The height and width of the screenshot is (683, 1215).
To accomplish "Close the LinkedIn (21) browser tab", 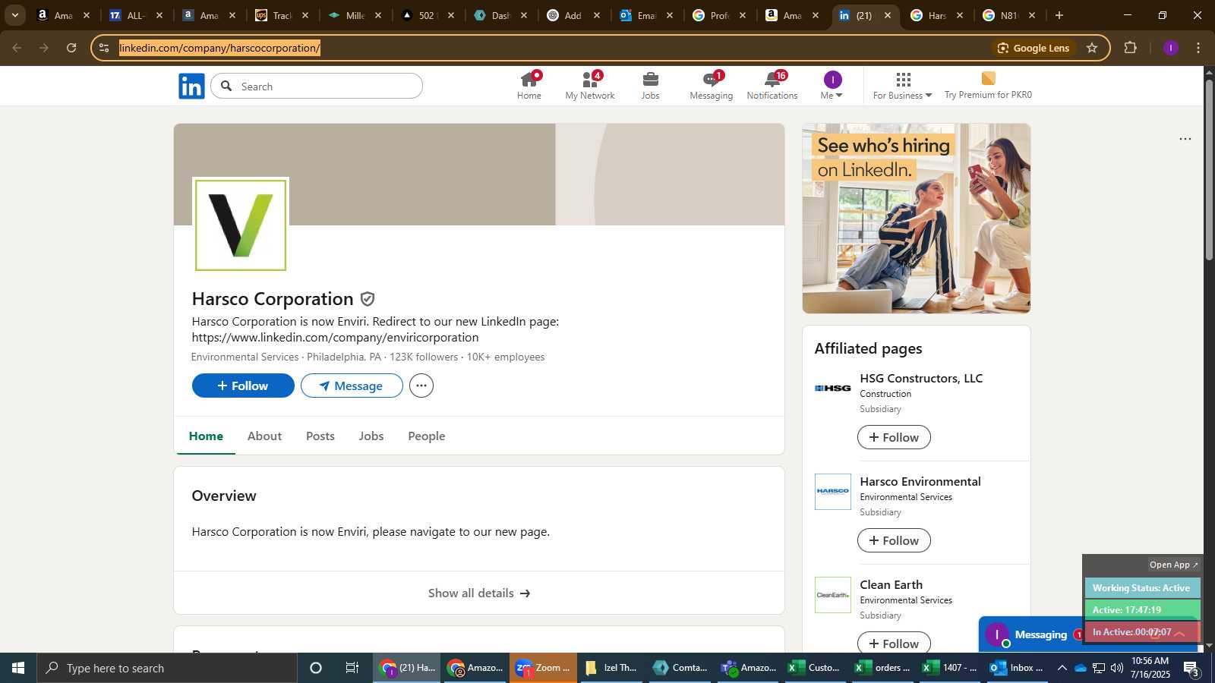I will point(888,15).
